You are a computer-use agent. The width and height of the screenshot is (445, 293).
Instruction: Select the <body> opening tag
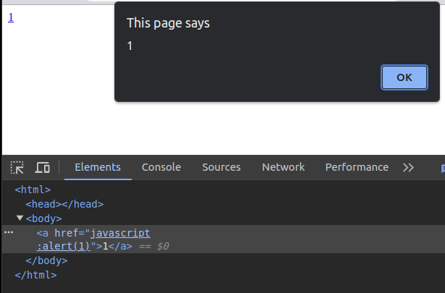[x=43, y=218]
